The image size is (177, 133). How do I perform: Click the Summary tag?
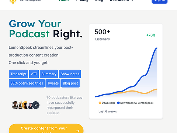49,74
